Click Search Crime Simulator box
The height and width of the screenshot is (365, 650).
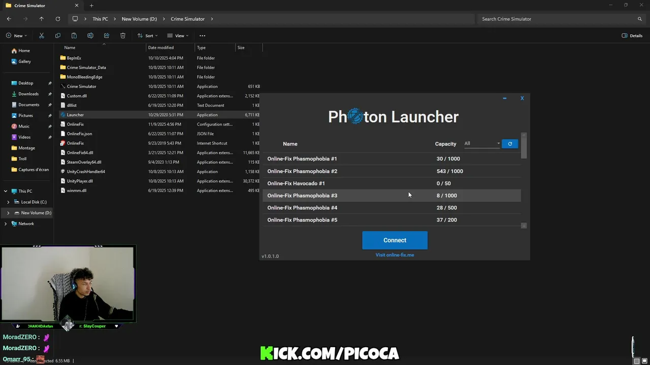click(x=561, y=19)
